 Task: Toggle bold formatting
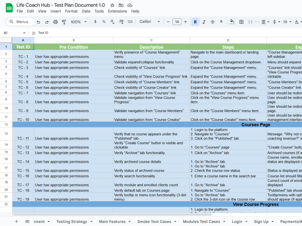pyautogui.click(x=195, y=22)
